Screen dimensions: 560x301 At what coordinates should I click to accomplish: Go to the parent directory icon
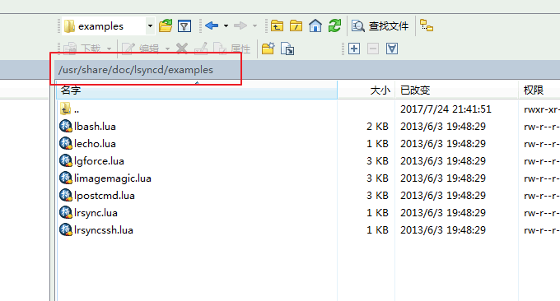[277, 26]
